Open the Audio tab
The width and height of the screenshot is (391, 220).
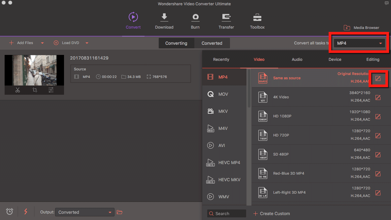297,60
